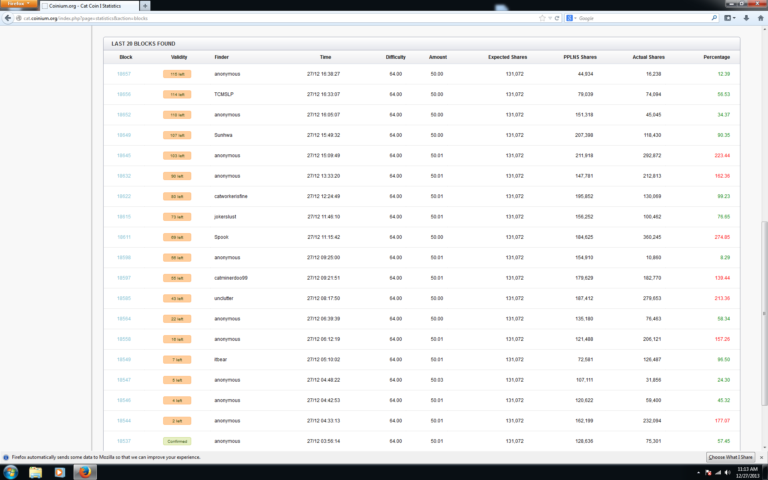Click the percentage value 12.39
Image resolution: width=768 pixels, height=480 pixels.
(724, 74)
